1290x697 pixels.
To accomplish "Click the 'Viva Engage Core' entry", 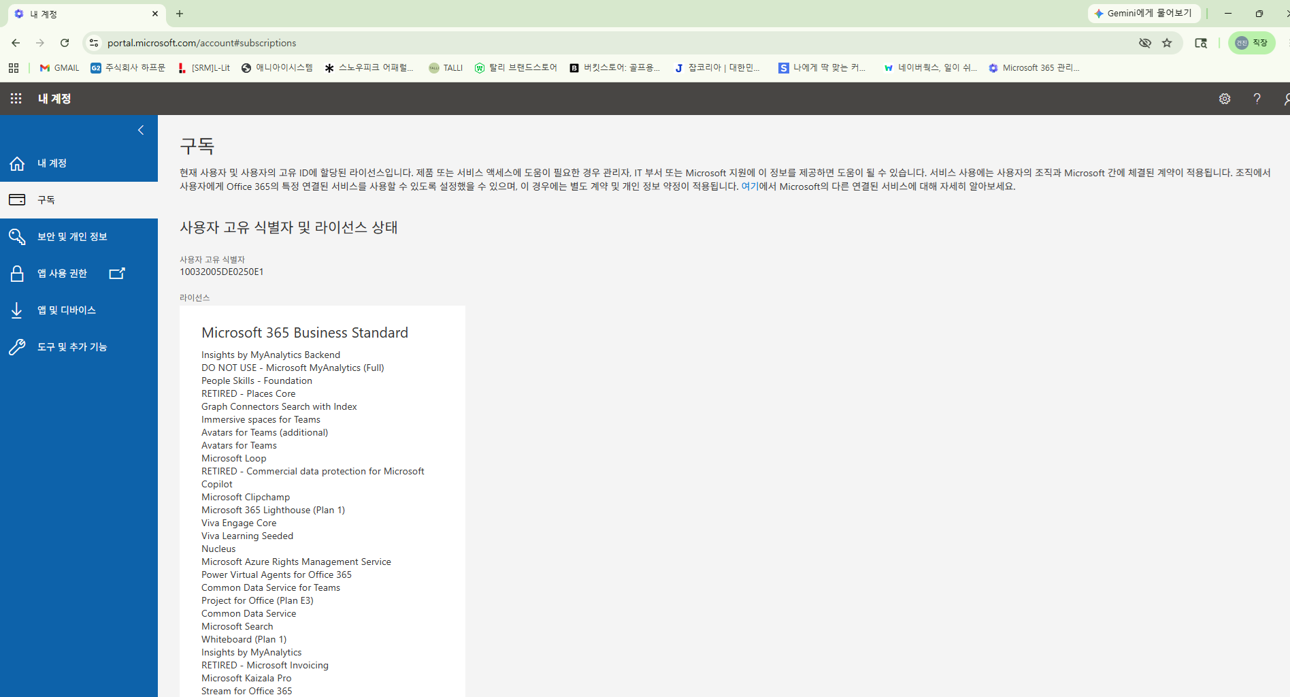I will coord(239,523).
